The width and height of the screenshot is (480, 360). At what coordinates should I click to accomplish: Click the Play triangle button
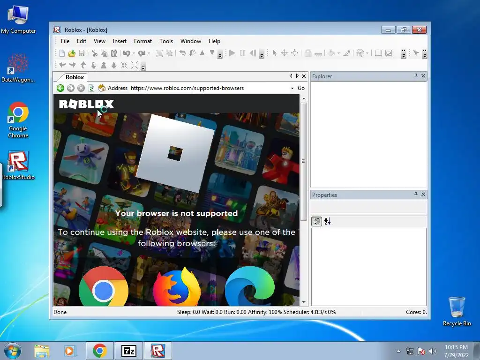[x=232, y=53]
